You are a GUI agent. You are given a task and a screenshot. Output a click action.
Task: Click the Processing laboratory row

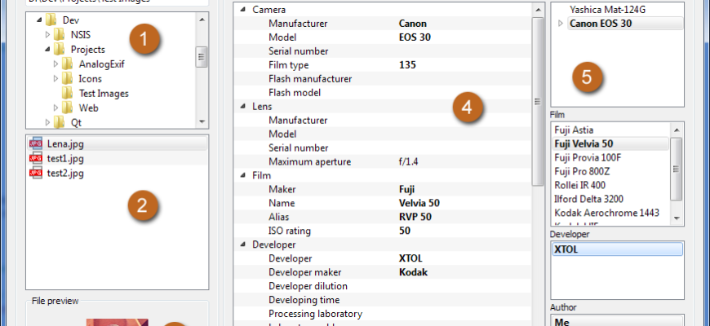[x=383, y=314]
